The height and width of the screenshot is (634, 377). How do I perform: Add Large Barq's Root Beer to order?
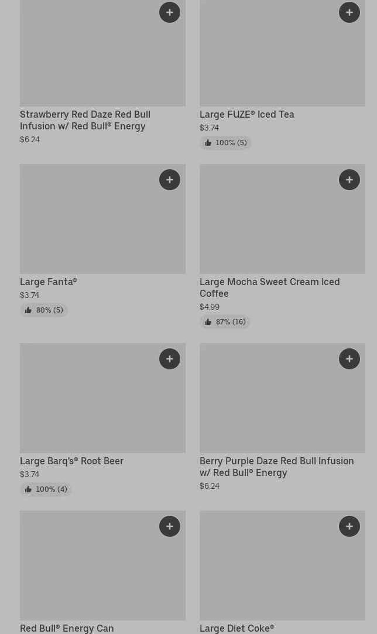170,359
